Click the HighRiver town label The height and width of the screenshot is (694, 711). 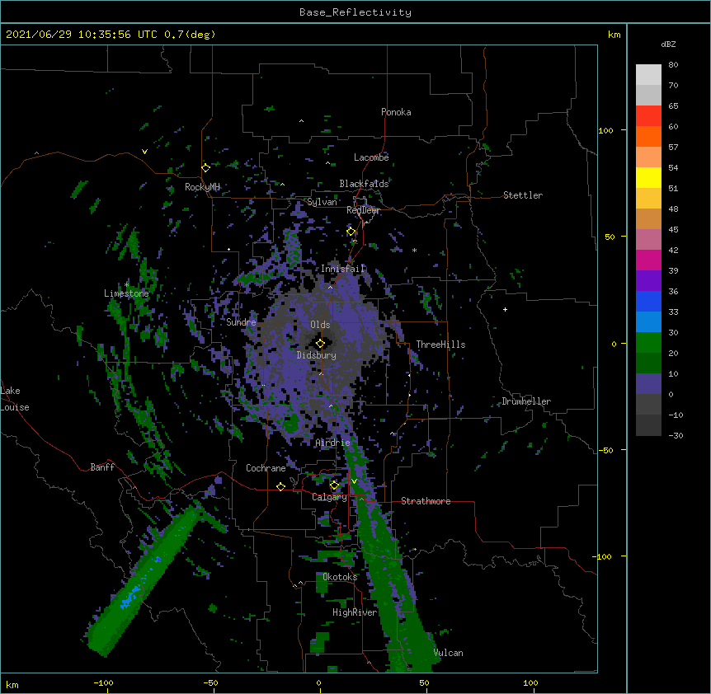click(x=355, y=612)
